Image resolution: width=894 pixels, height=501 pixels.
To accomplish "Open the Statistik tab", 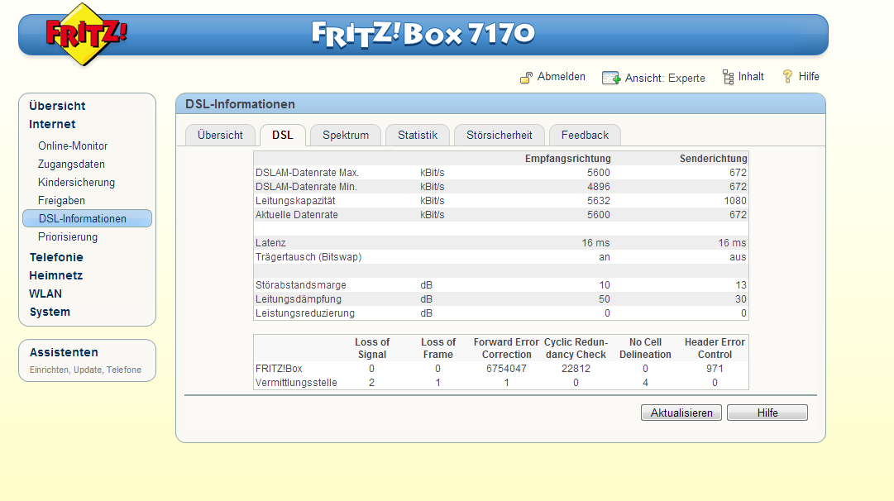I will click(418, 135).
